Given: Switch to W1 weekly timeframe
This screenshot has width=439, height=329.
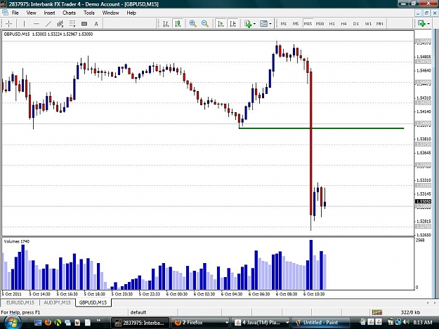Looking at the screenshot, I should pyautogui.click(x=368, y=24).
